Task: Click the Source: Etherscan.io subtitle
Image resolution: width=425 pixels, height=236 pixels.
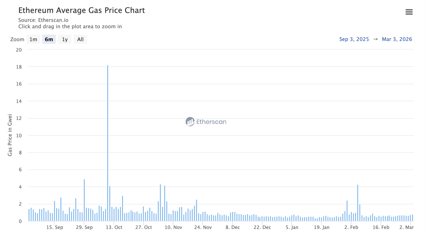Action: tap(43, 20)
